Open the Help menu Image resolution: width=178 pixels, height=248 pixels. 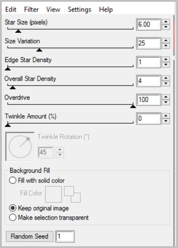106,9
